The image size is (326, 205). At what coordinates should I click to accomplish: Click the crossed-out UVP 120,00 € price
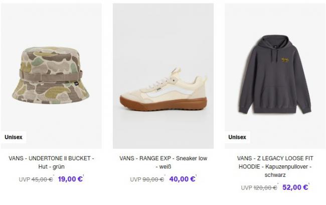coord(259,188)
